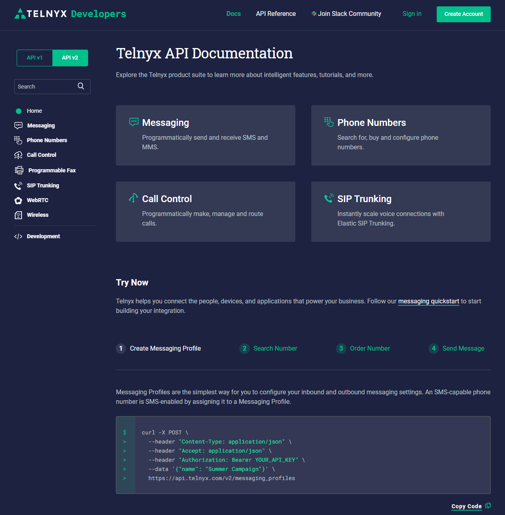Click the Summer Campaign data line
The width and height of the screenshot is (505, 515).
tap(212, 469)
